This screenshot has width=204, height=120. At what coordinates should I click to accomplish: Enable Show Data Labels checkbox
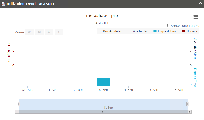[x=169, y=25]
